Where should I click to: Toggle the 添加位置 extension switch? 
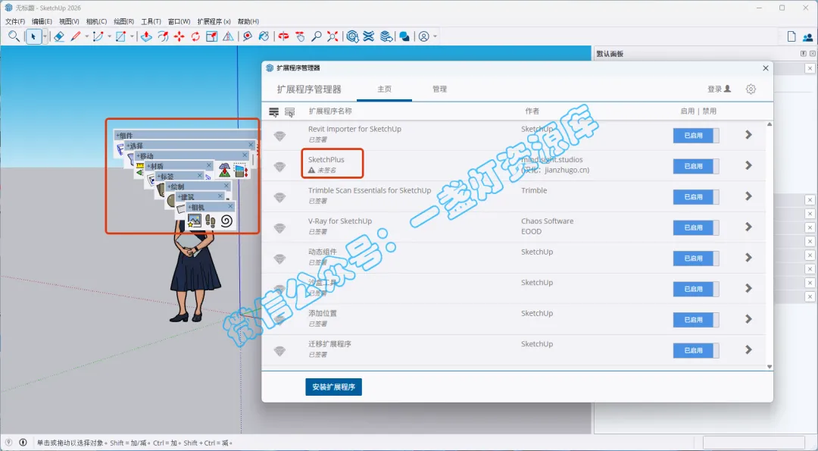(696, 319)
